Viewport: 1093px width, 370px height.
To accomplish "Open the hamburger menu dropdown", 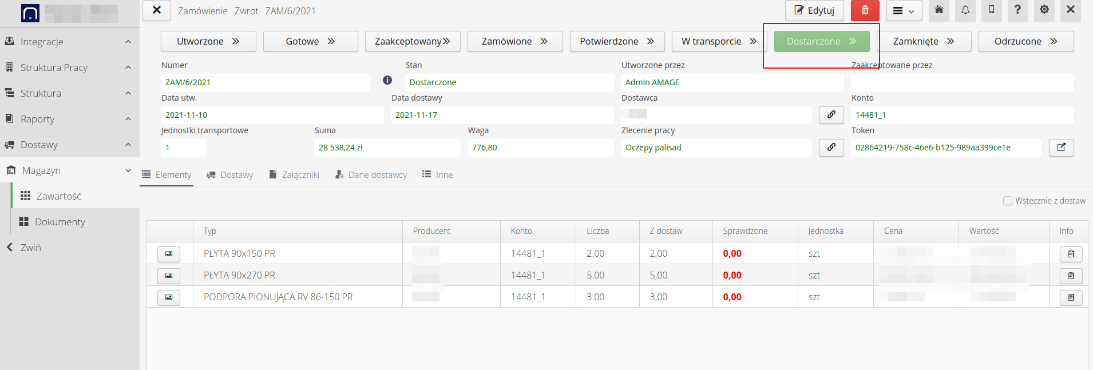I will [x=904, y=11].
